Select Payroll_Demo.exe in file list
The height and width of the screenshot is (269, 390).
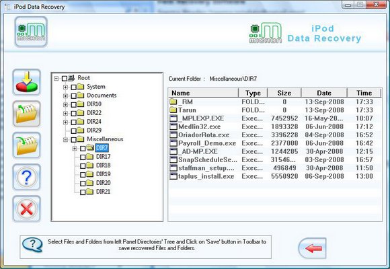[207, 143]
